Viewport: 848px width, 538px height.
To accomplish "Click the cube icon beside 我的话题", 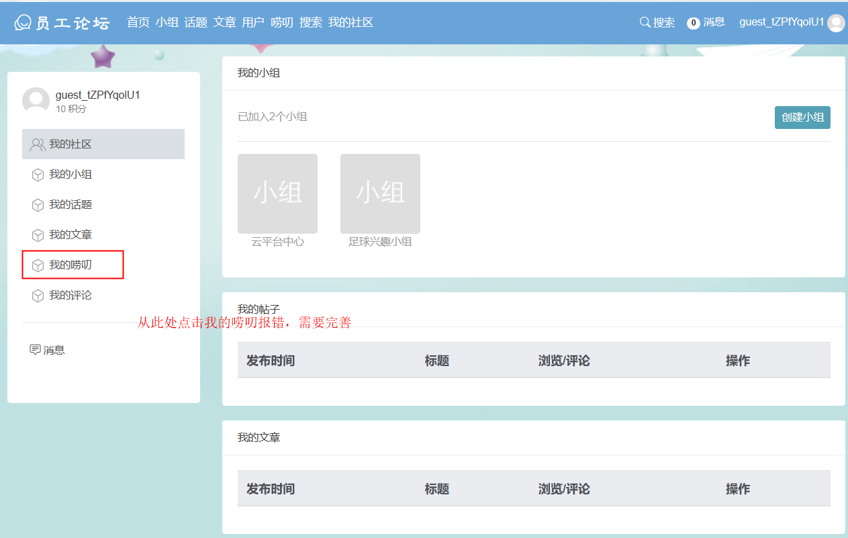I will click(x=38, y=205).
